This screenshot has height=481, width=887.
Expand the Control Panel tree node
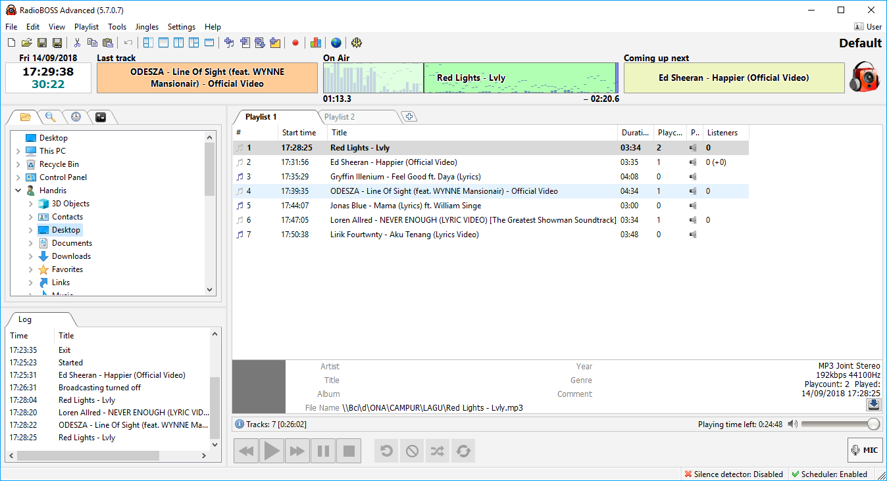pos(18,177)
